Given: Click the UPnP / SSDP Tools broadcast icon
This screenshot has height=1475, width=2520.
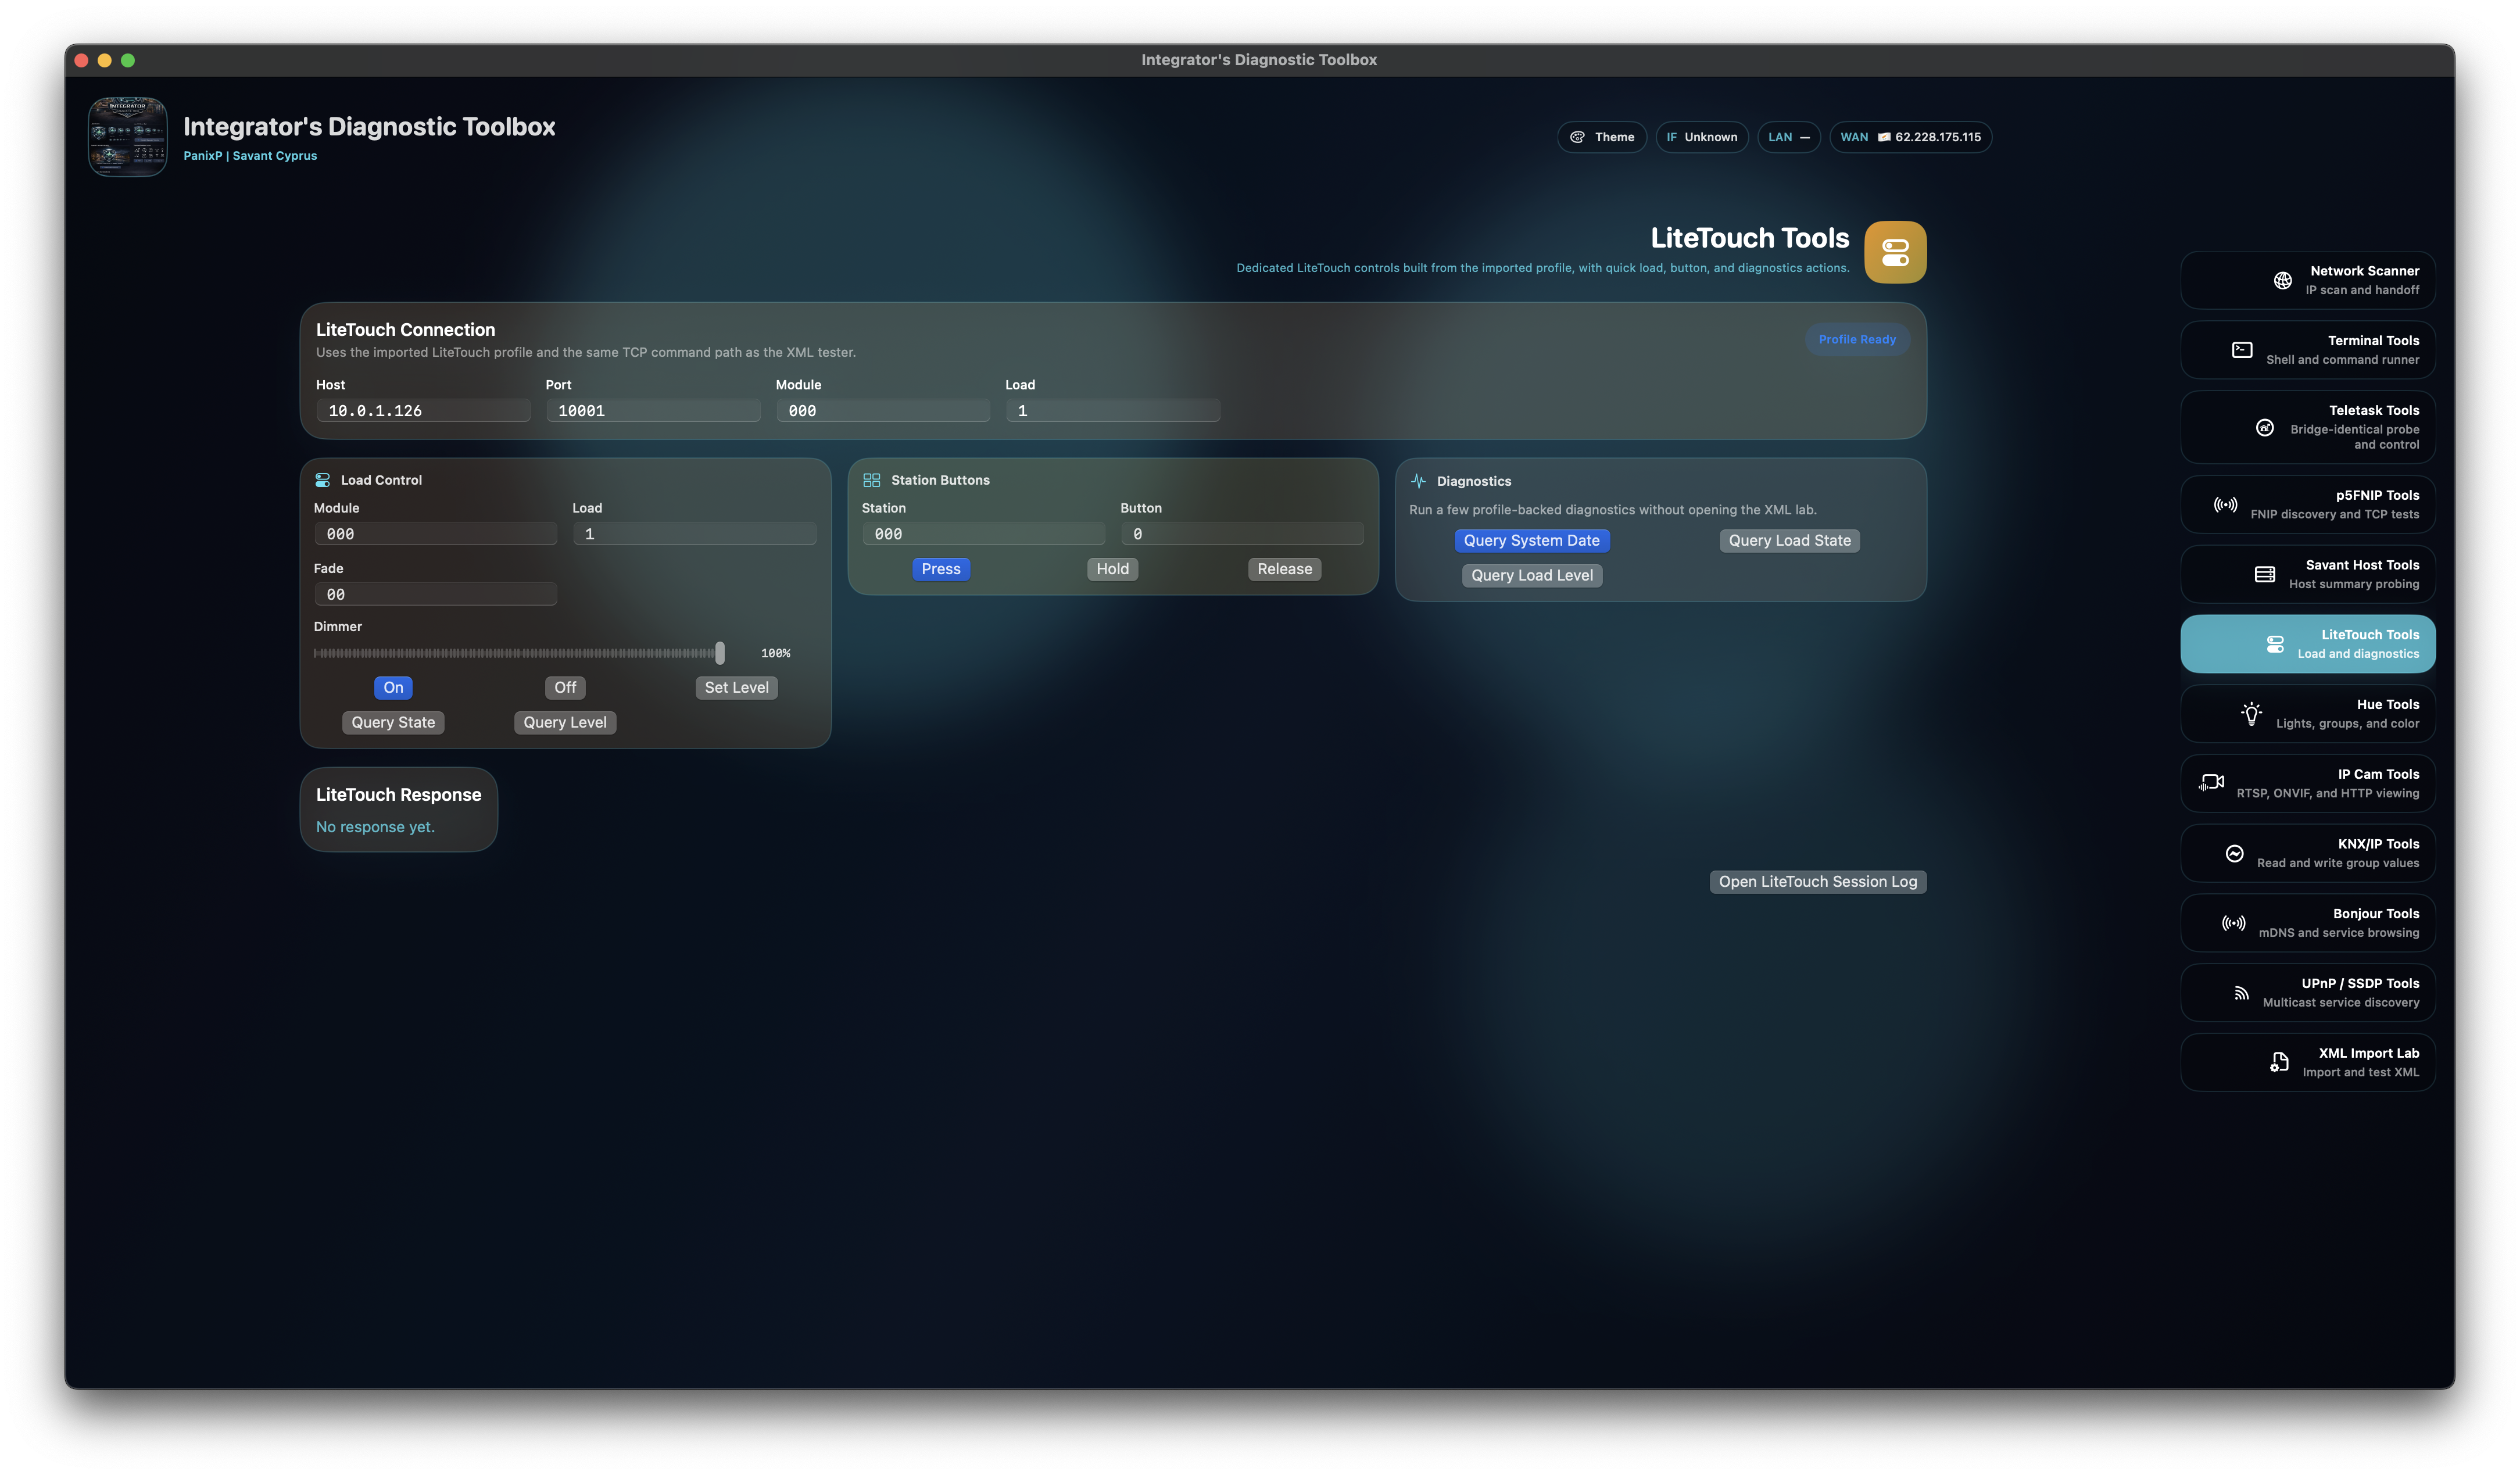Looking at the screenshot, I should pos(2241,992).
